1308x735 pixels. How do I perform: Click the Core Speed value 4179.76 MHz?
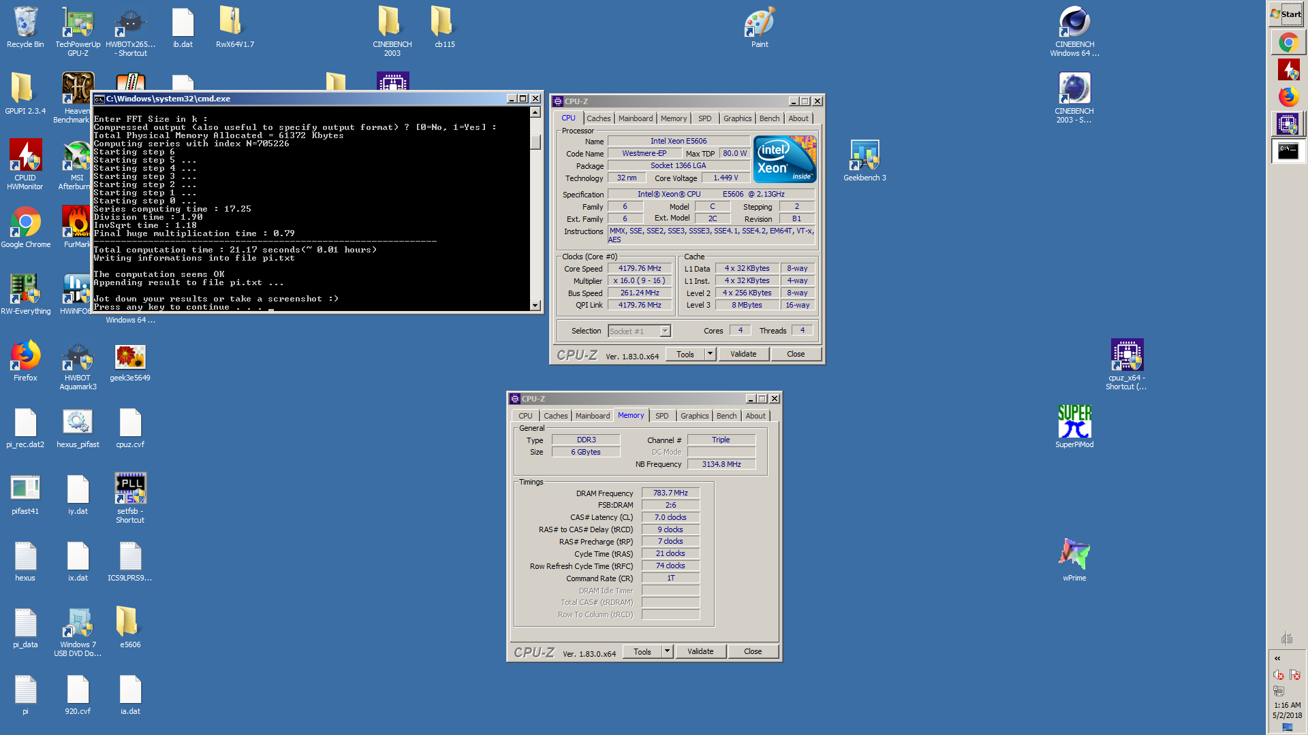point(640,268)
